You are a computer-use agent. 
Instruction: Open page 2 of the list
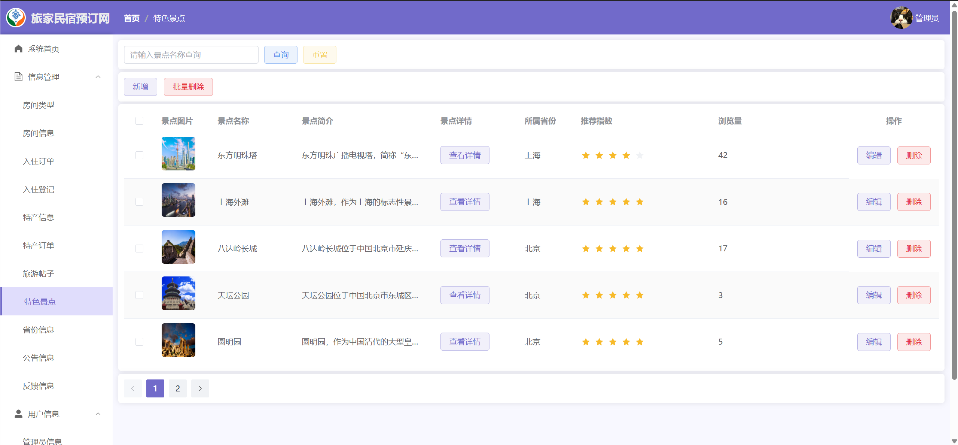(x=177, y=388)
